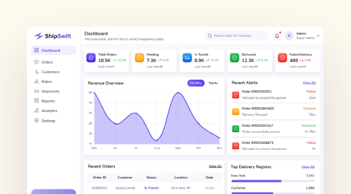Click the blue In Transit truck icon
351x194 pixels.
click(x=187, y=58)
